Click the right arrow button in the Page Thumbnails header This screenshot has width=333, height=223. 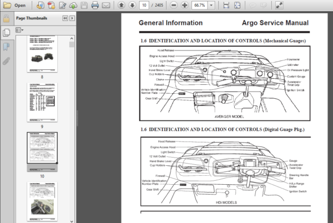pyautogui.click(x=72, y=18)
